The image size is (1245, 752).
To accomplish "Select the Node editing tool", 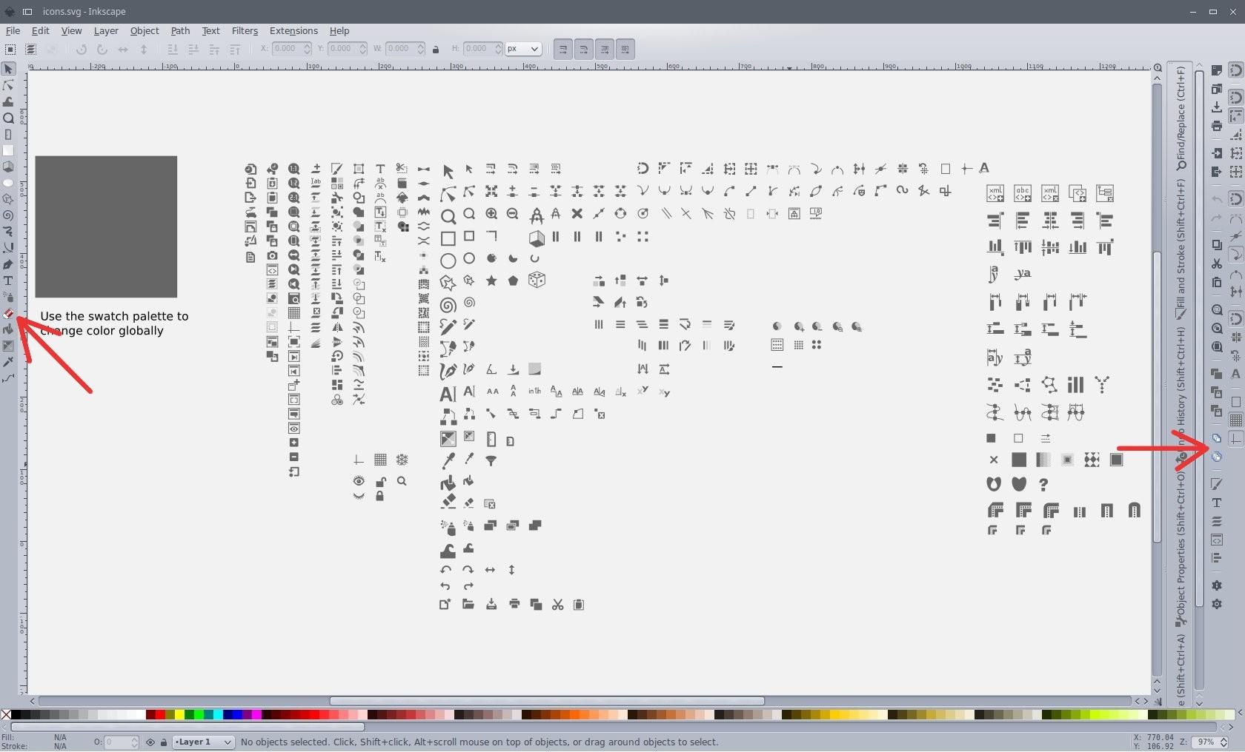I will pos(9,86).
